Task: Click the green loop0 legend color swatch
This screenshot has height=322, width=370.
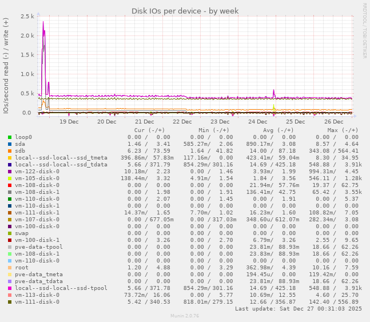Action: [x=10, y=137]
